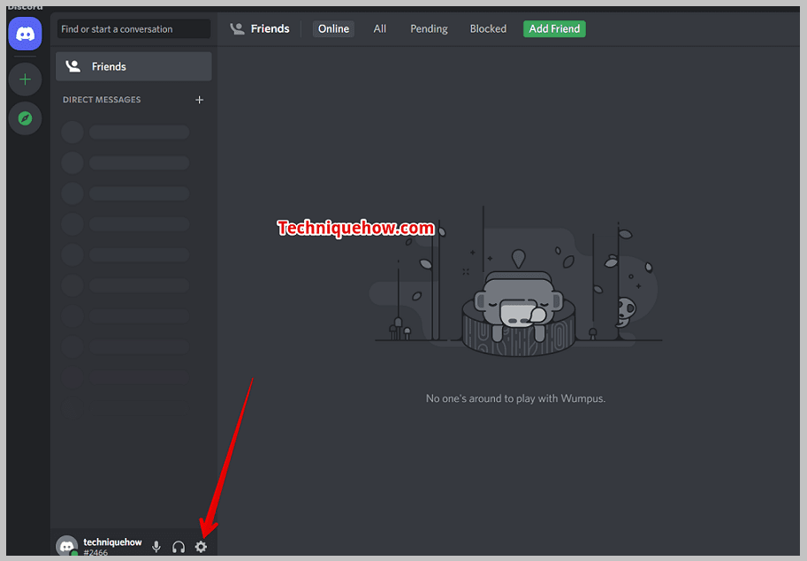Image resolution: width=807 pixels, height=561 pixels.
Task: Open User Settings gear icon
Action: tap(202, 547)
